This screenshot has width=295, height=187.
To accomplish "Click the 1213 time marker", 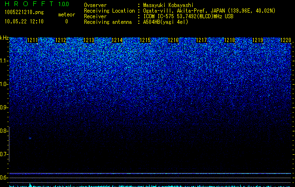I will [x=89, y=40].
